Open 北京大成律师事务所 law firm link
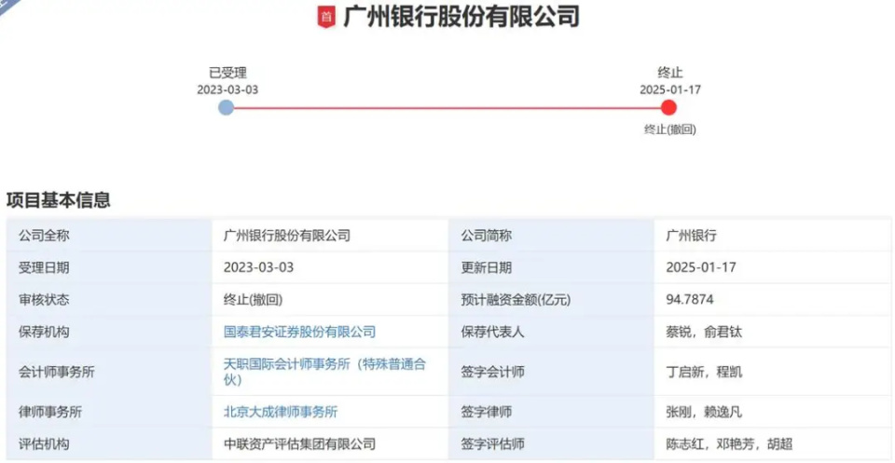The width and height of the screenshot is (895, 463). [x=281, y=412]
